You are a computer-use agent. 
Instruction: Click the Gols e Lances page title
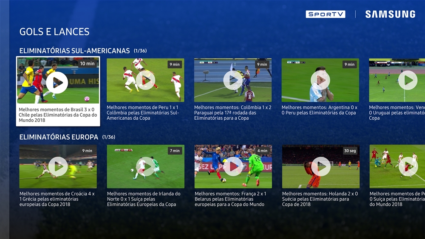[54, 32]
